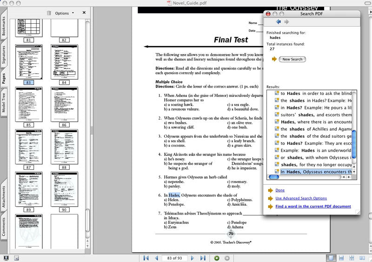Enable continuous facing pages layout
The height and width of the screenshot is (262, 372).
[x=352, y=258]
